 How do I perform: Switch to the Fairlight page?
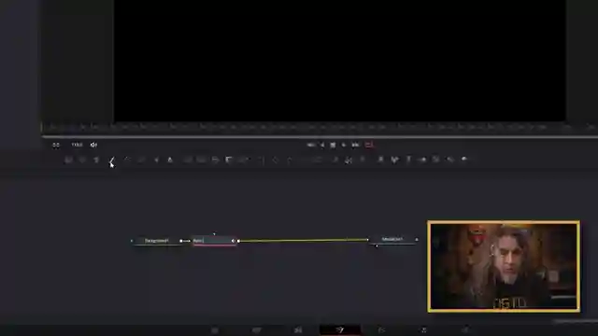pyautogui.click(x=423, y=330)
